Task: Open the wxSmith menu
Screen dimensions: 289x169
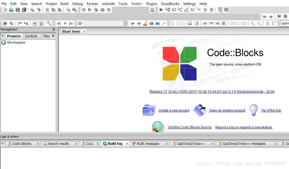Action: (108, 4)
